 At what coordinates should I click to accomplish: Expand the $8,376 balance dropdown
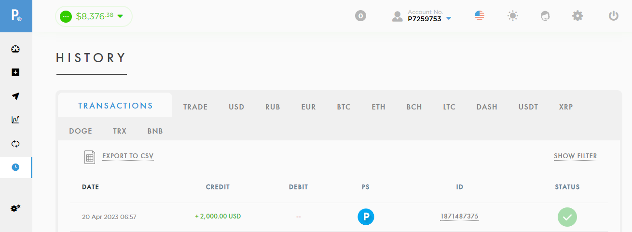click(94, 16)
